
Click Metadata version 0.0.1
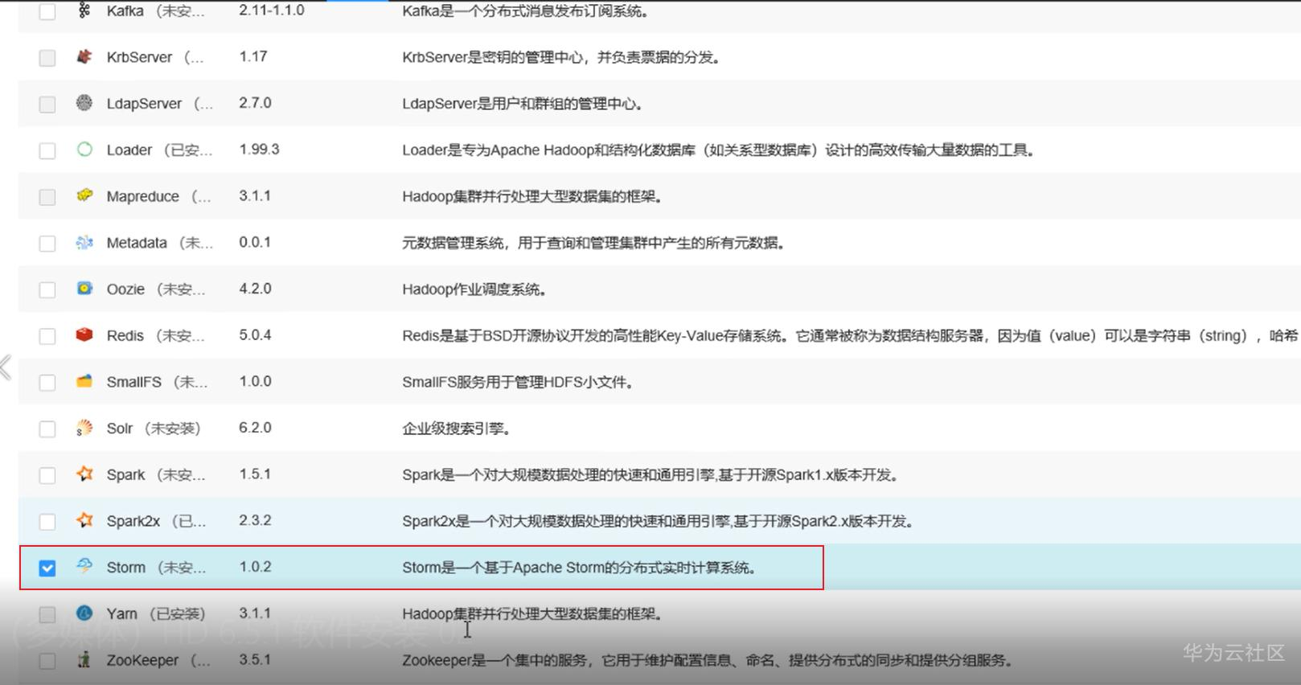255,242
